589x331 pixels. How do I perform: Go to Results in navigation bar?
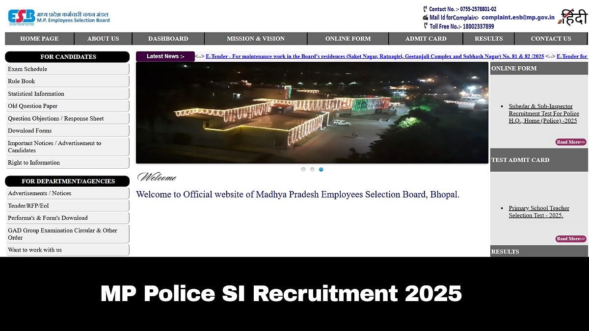[488, 39]
